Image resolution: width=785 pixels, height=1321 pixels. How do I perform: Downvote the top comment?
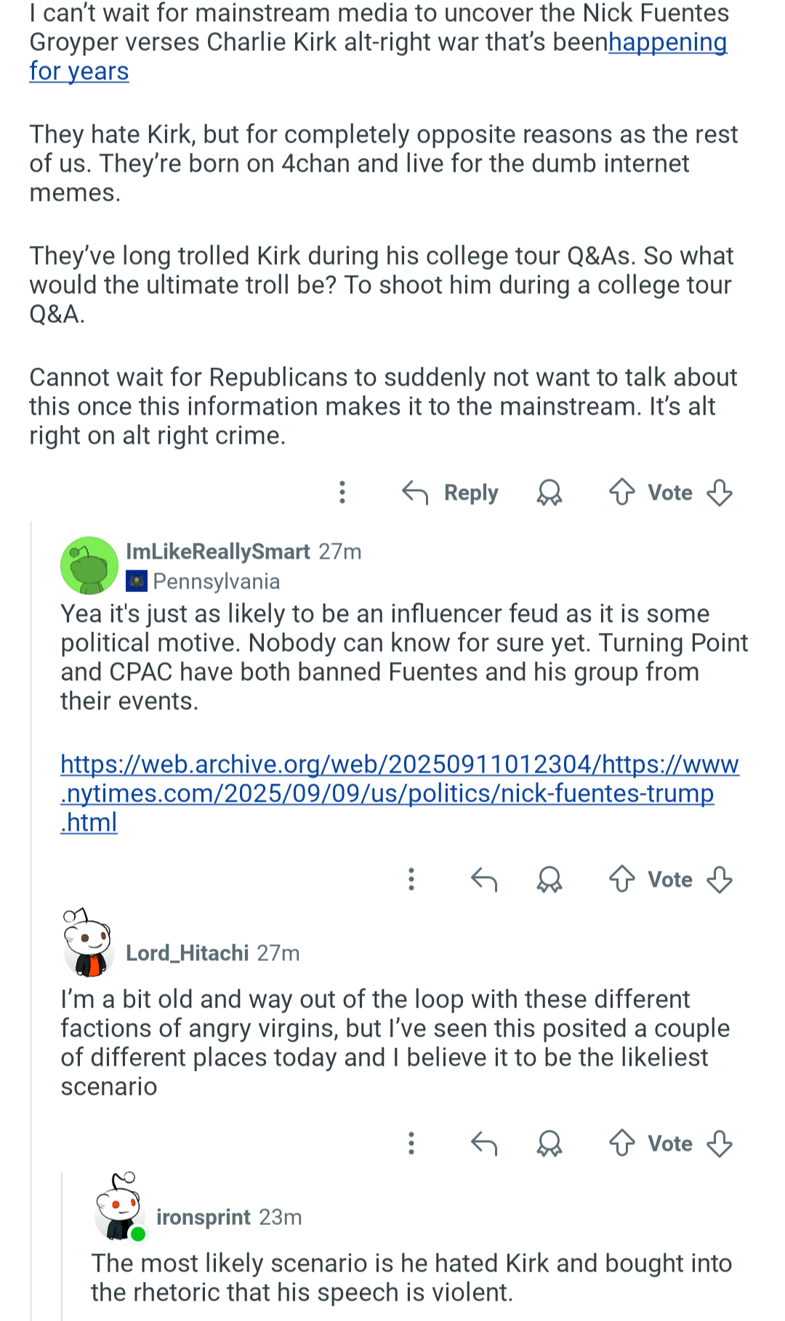[x=720, y=492]
